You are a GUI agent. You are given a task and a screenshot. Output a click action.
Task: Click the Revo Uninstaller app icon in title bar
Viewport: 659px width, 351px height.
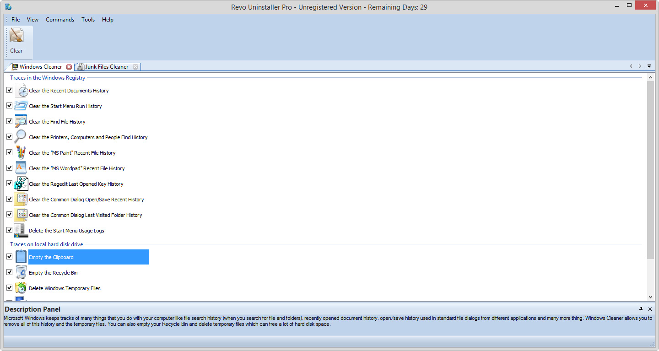click(8, 7)
